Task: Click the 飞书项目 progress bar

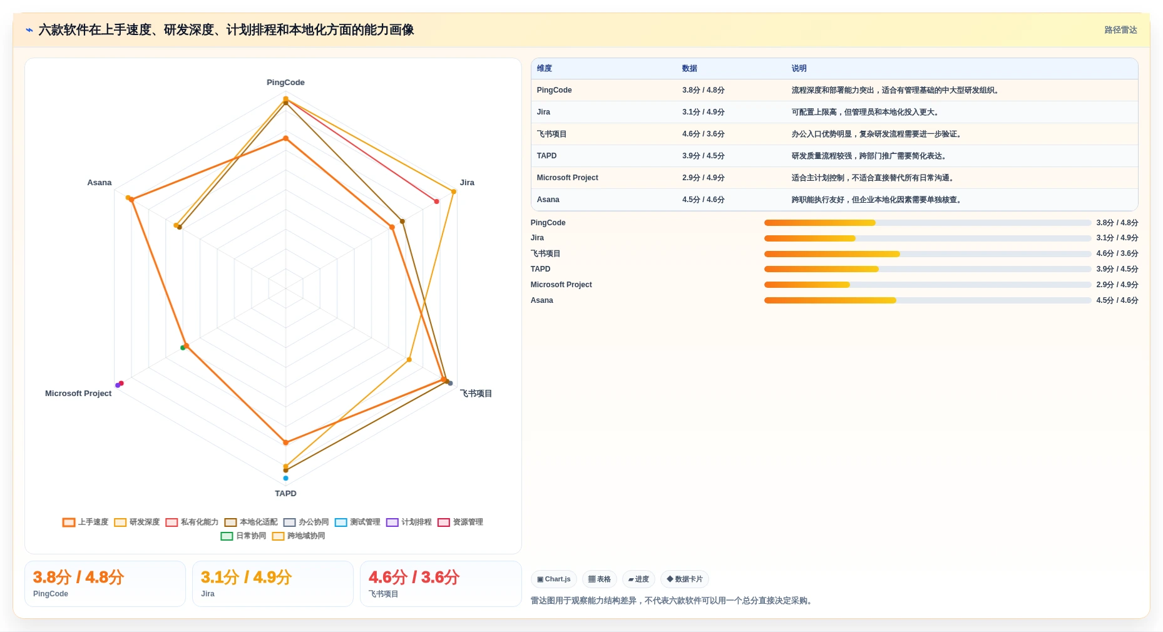Action: [928, 254]
